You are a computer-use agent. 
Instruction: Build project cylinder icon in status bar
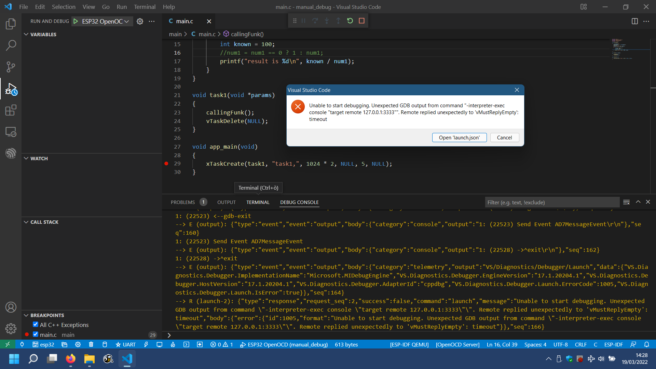105,344
